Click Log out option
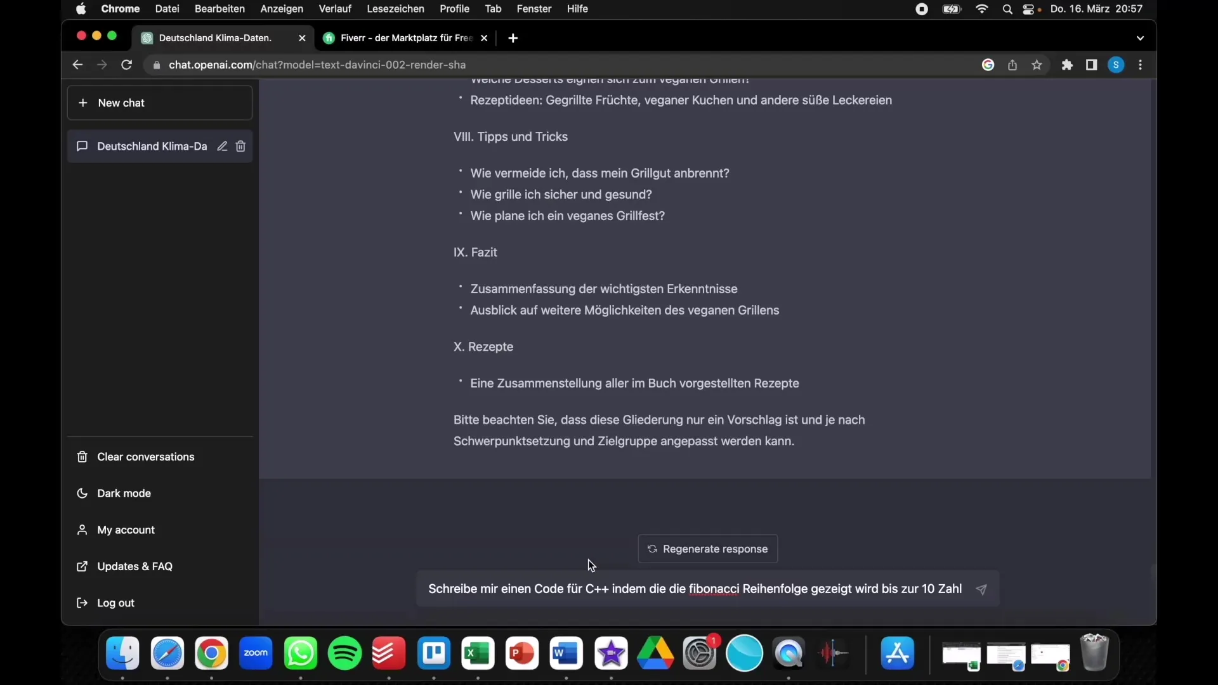Screen dimensions: 1218x685 115,602
